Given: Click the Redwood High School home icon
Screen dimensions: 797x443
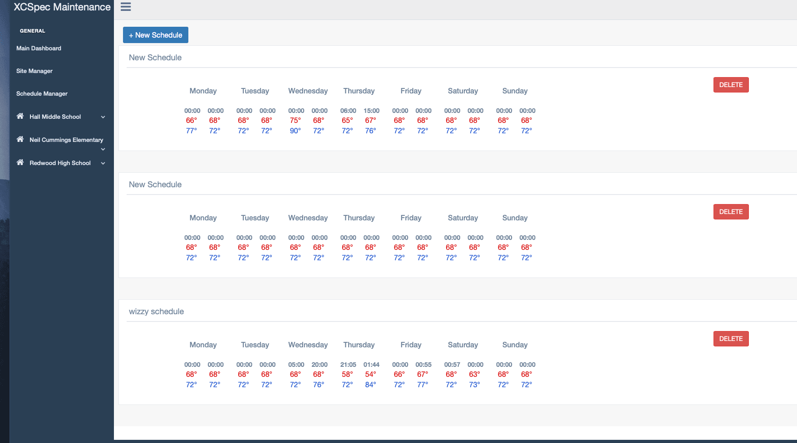Looking at the screenshot, I should point(20,162).
